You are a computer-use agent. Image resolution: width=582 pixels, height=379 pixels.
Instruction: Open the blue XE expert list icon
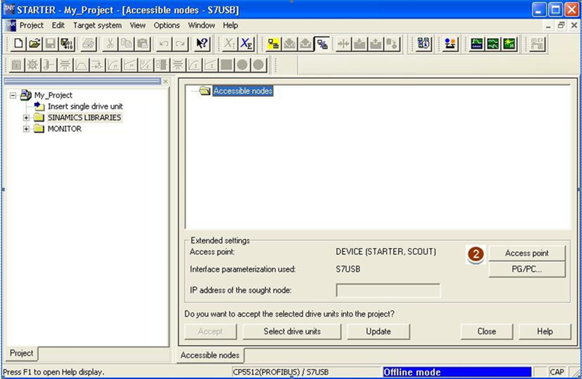pyautogui.click(x=247, y=44)
